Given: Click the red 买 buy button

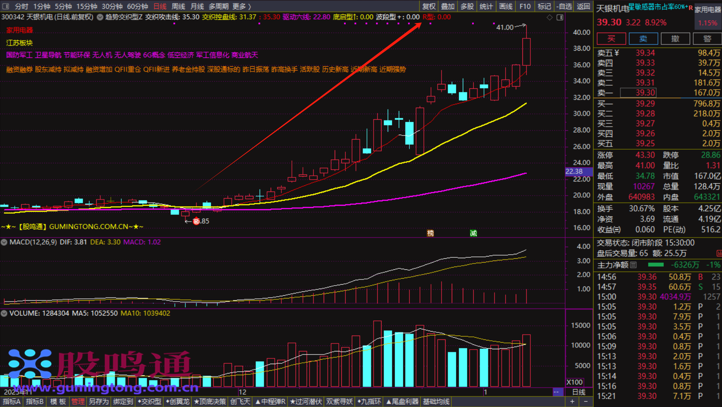Looking at the screenshot, I should click(x=611, y=38).
